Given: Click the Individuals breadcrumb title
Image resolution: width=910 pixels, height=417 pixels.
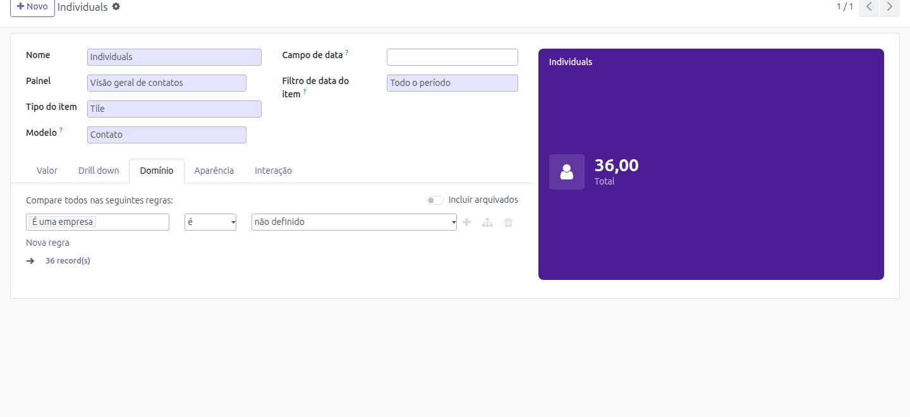Looking at the screenshot, I should click(x=83, y=7).
